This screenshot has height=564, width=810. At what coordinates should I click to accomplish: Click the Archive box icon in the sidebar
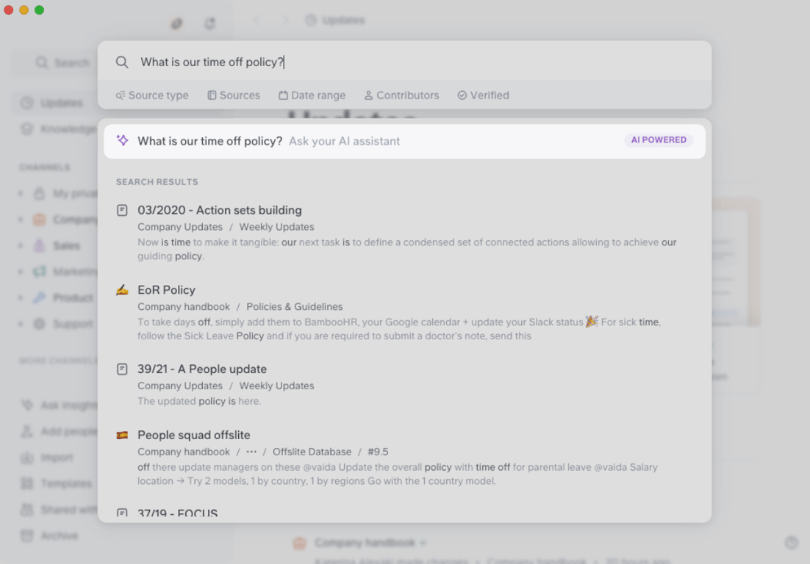pos(27,535)
